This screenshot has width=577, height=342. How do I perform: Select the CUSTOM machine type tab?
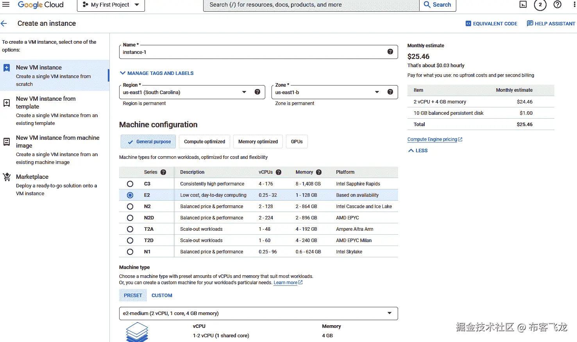[162, 296]
